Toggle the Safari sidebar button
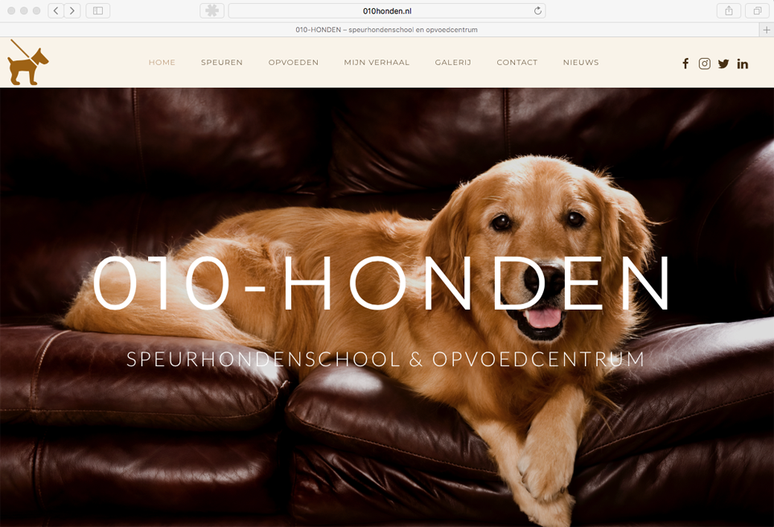 (x=97, y=10)
